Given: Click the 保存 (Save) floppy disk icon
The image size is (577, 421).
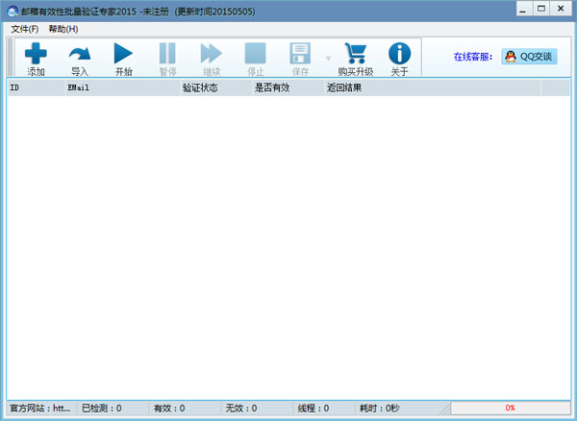Looking at the screenshot, I should (x=300, y=53).
